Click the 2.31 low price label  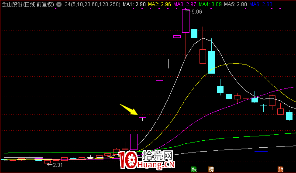tap(58, 165)
